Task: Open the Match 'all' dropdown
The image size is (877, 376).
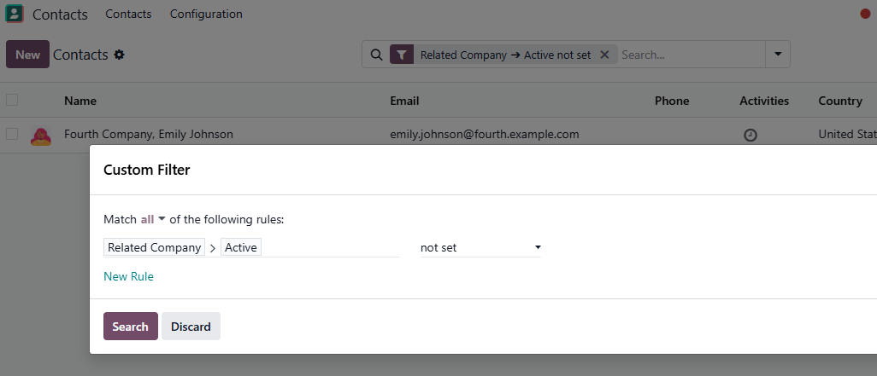Action: pyautogui.click(x=153, y=219)
